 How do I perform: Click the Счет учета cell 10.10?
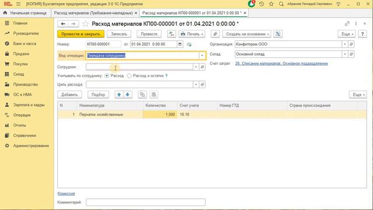tap(197, 114)
